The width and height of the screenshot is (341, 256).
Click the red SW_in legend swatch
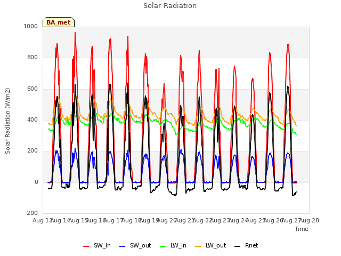coord(86,246)
